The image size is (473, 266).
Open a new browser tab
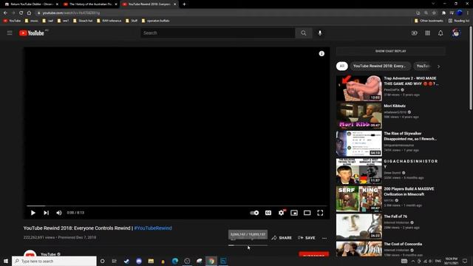point(184,4)
